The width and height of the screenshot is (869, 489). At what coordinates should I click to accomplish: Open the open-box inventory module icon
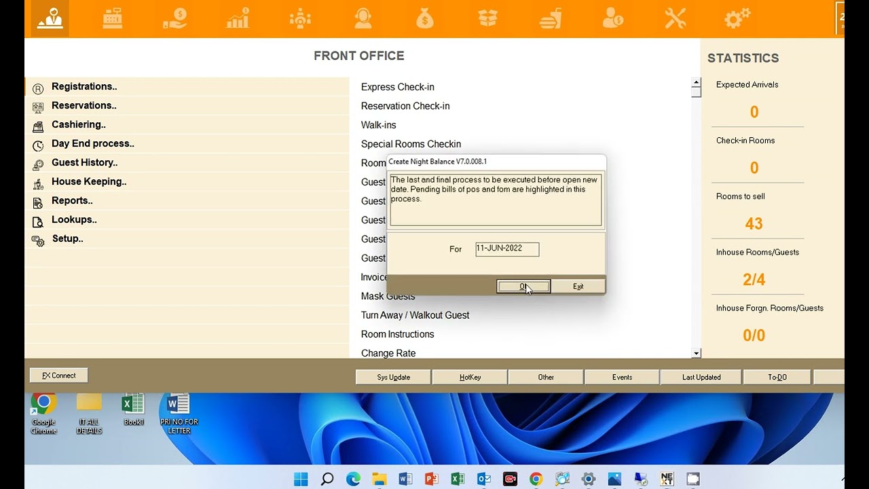coord(487,18)
